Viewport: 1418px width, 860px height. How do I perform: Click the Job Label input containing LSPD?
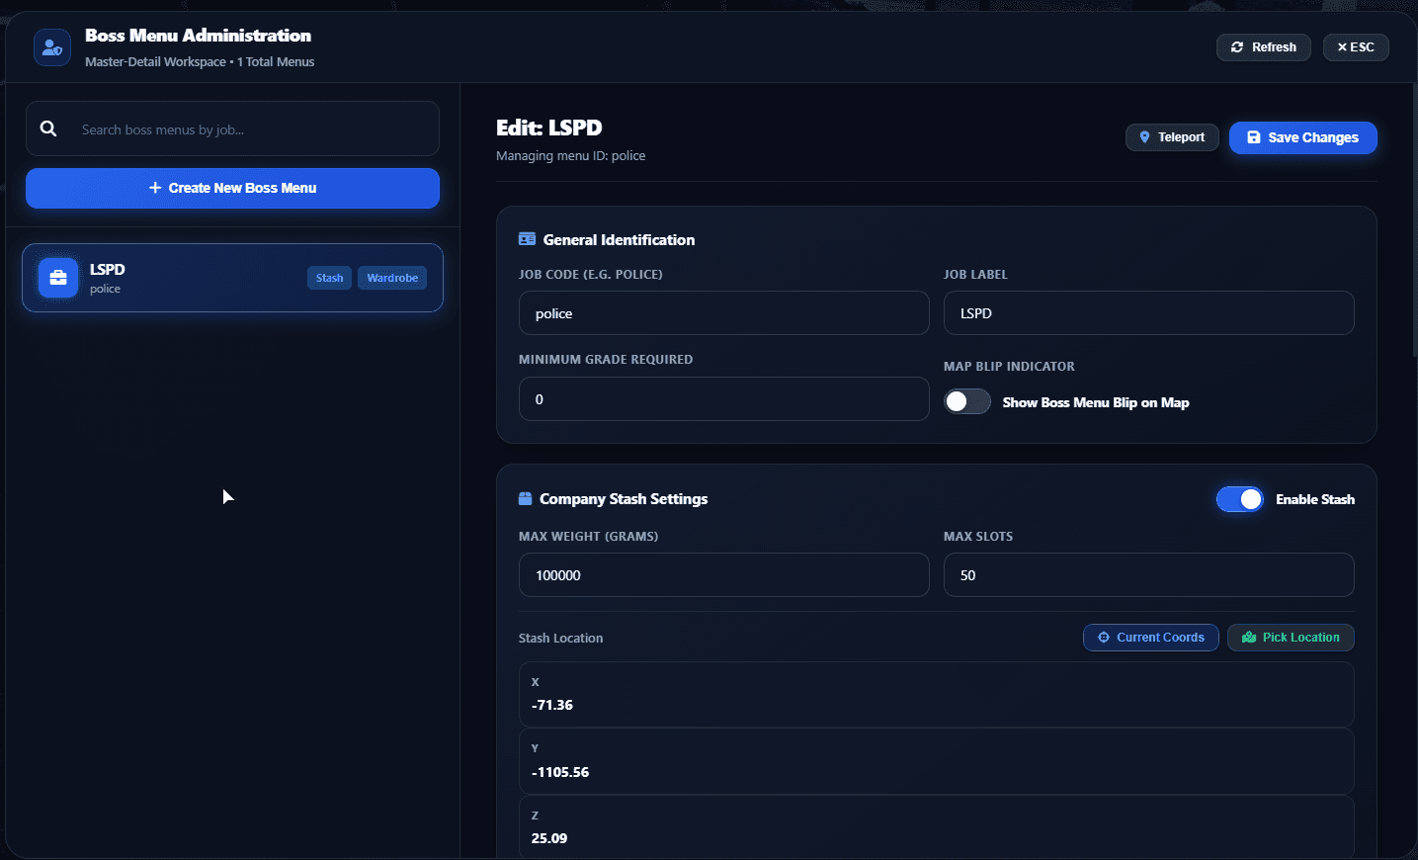pos(1149,313)
